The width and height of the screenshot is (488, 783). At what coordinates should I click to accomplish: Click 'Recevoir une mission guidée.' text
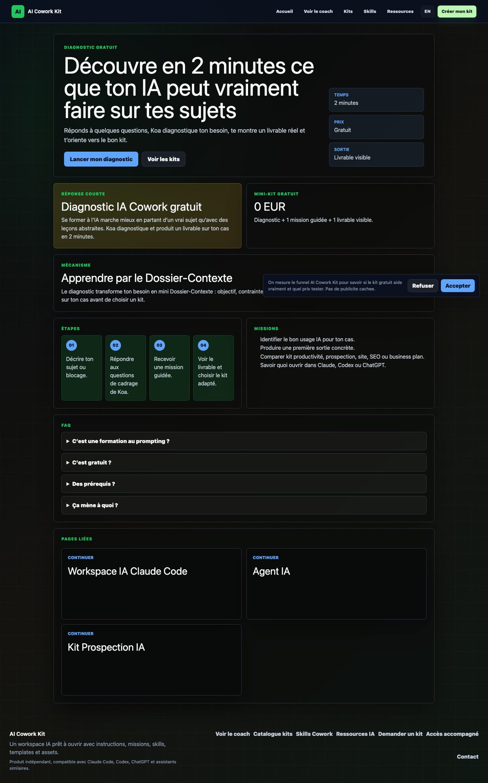point(168,367)
